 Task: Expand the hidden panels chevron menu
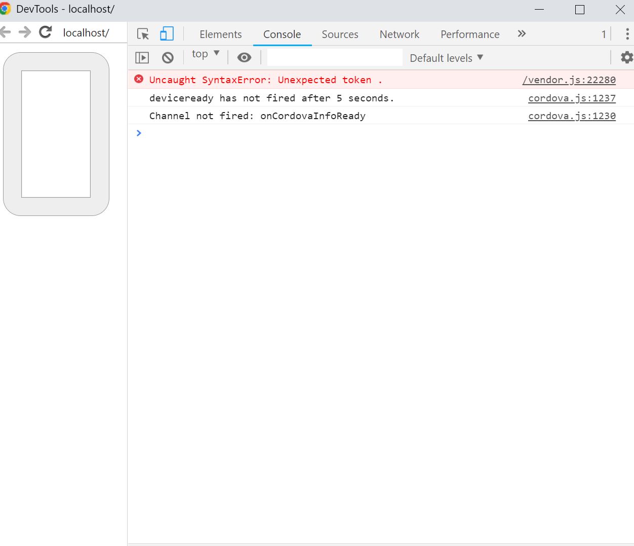522,33
